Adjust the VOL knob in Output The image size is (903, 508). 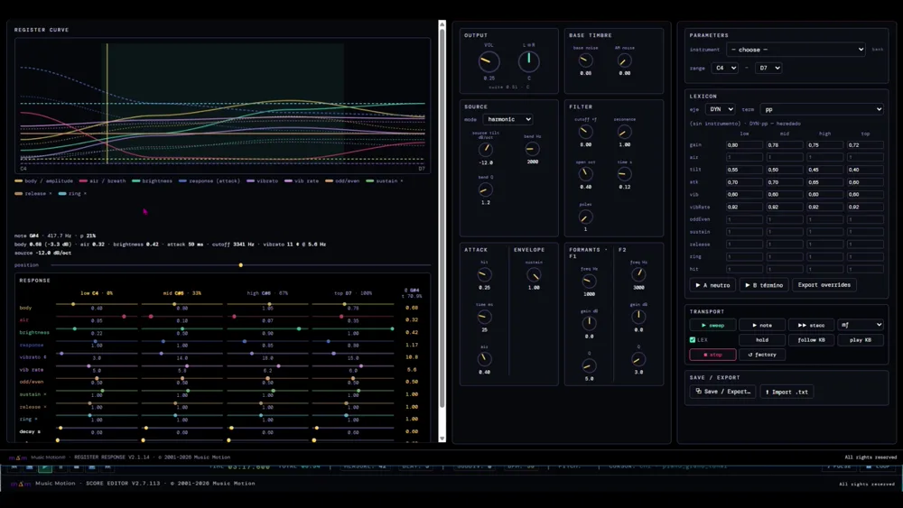(x=489, y=61)
